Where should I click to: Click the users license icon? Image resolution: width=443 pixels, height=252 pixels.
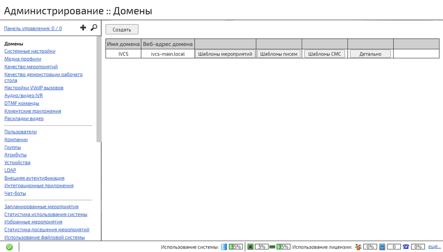click(x=358, y=247)
